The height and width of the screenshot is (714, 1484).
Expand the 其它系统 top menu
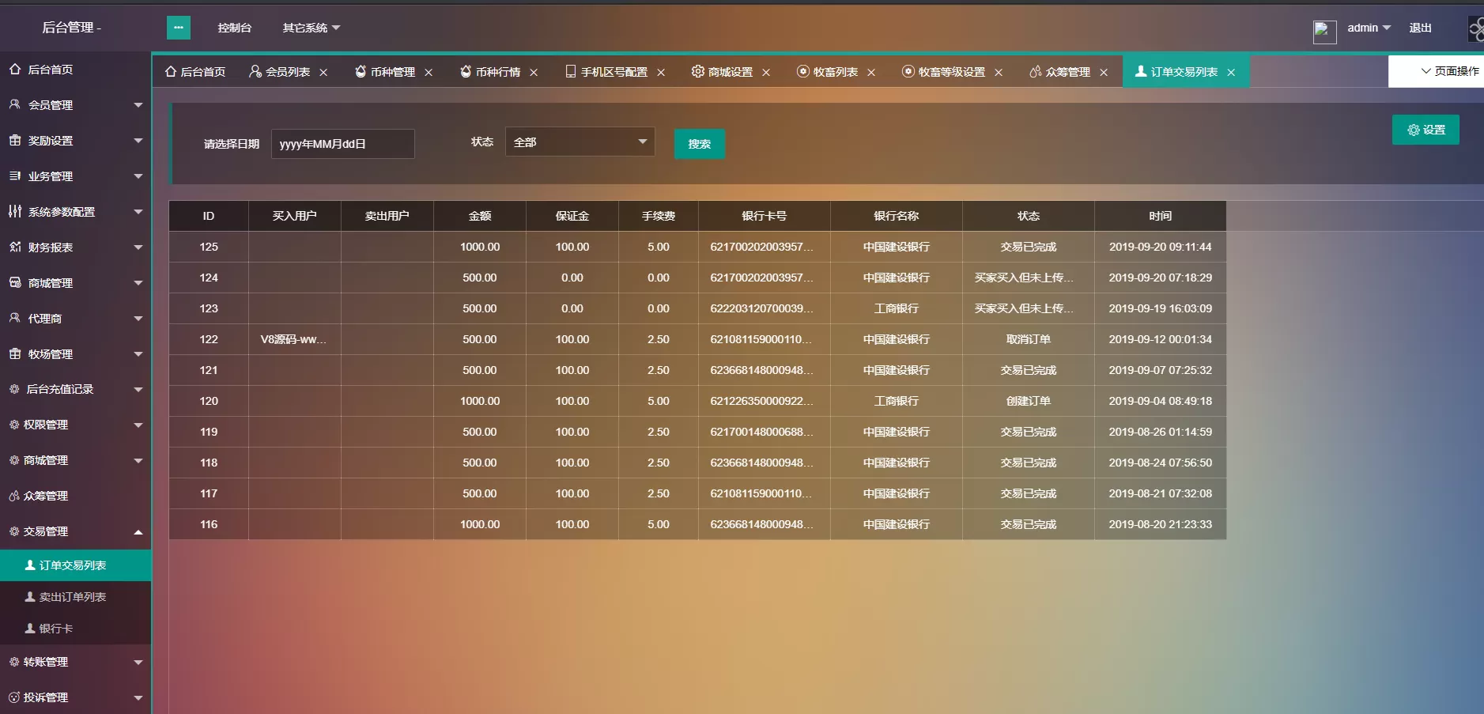(311, 28)
